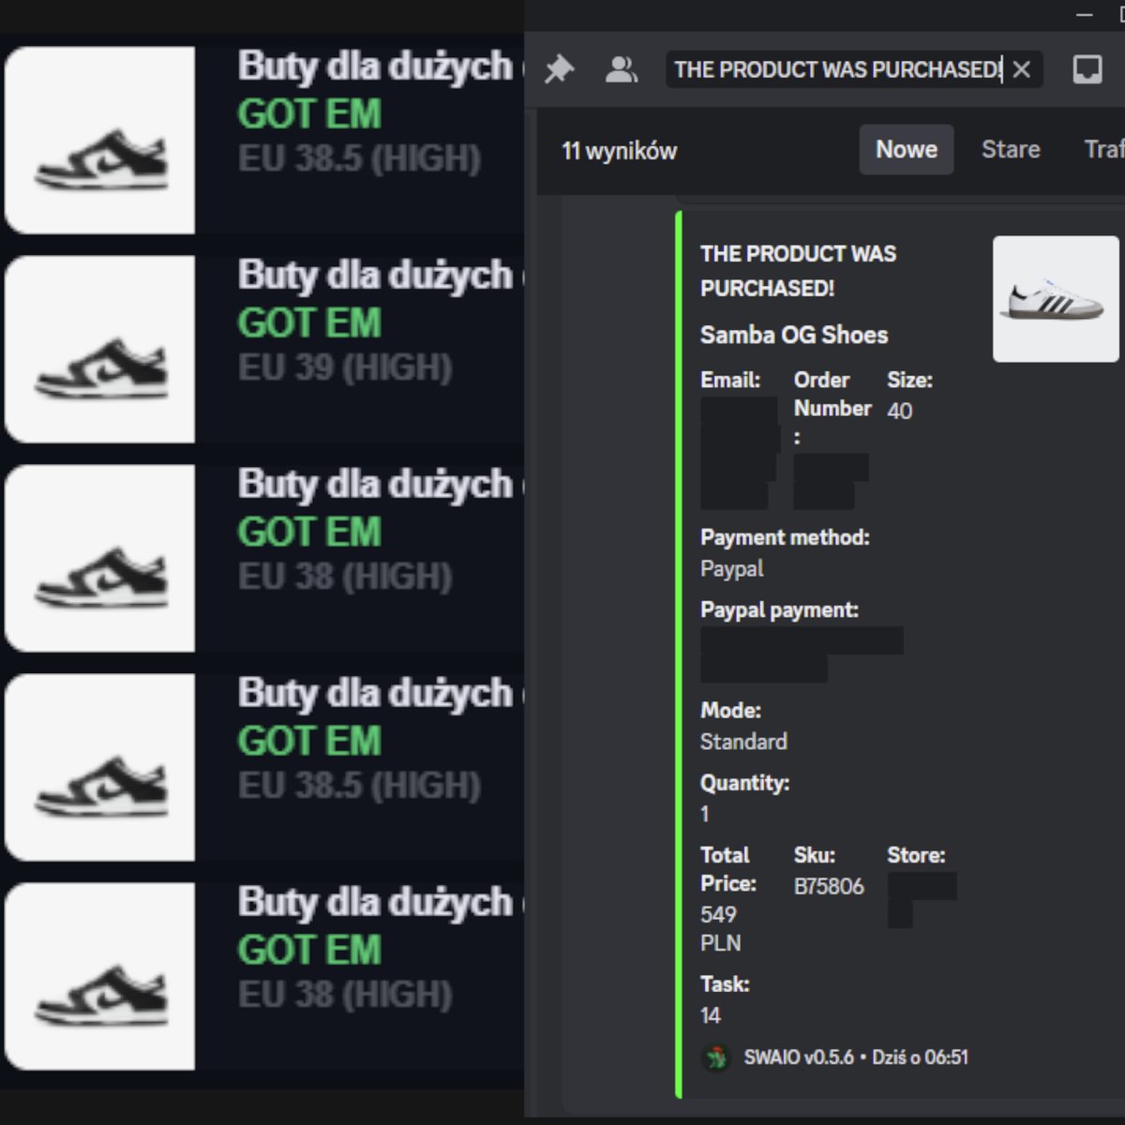1125x1125 pixels.
Task: Click the Paypal payment: field label
Action: (x=779, y=610)
